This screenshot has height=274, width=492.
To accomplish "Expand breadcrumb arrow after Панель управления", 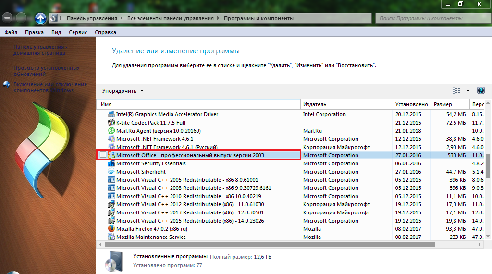I will click(x=122, y=18).
